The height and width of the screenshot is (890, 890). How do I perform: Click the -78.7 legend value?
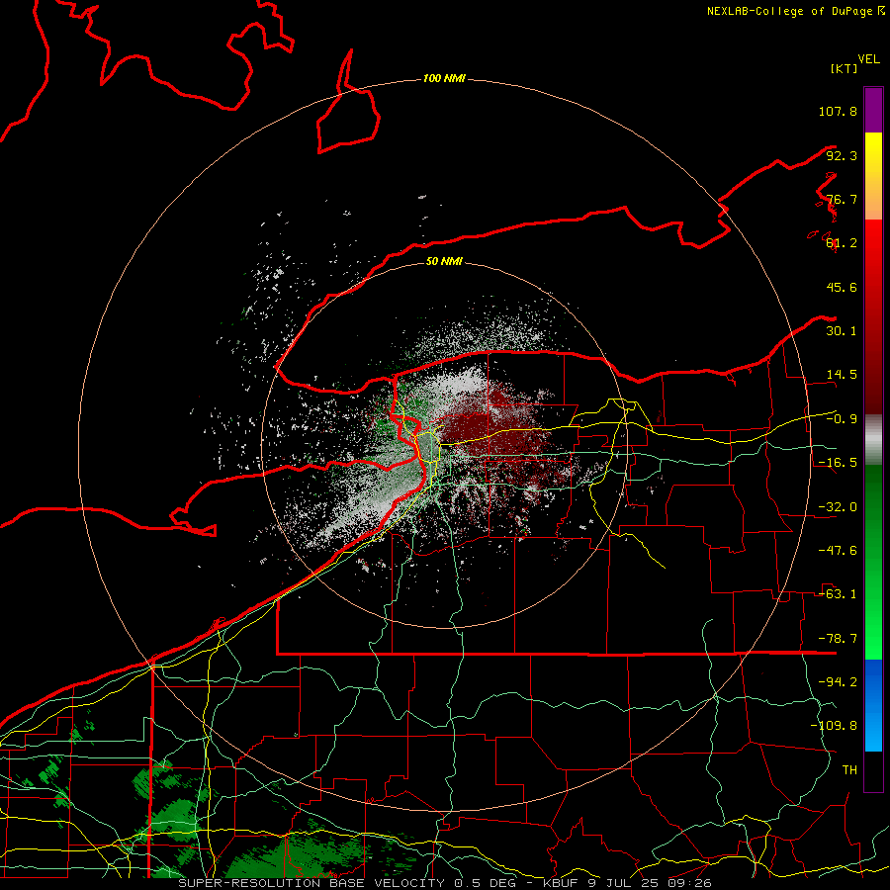point(838,639)
